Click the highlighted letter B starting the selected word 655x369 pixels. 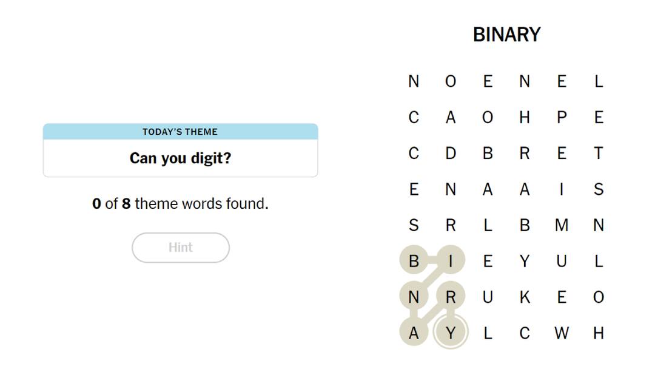coord(414,261)
